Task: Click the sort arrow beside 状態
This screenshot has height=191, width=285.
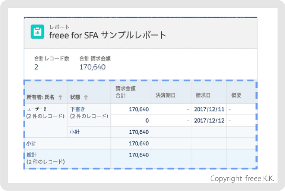Action: pos(86,97)
